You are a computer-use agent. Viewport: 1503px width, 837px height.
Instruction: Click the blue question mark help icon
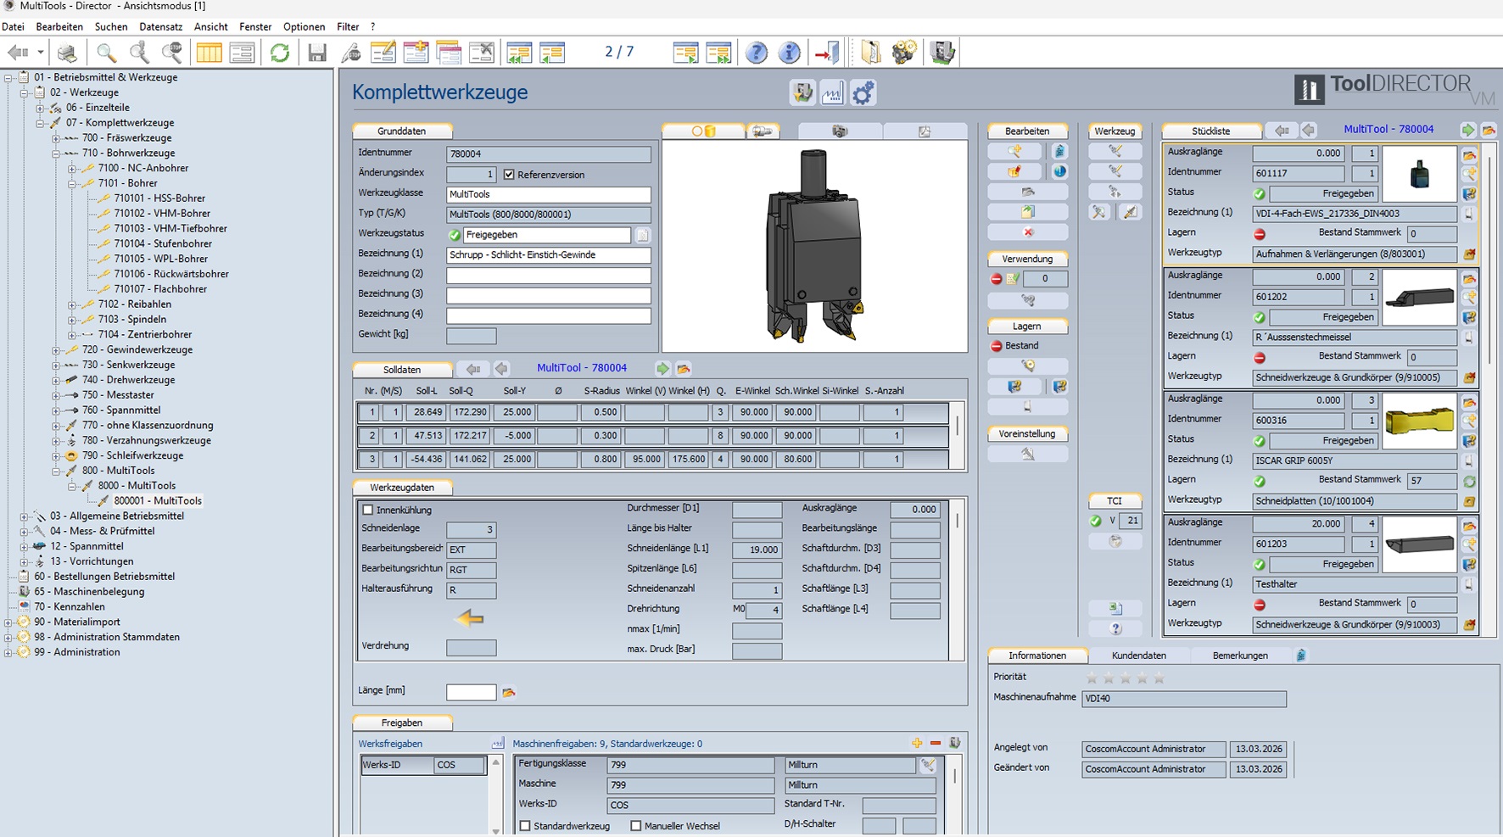tap(757, 53)
